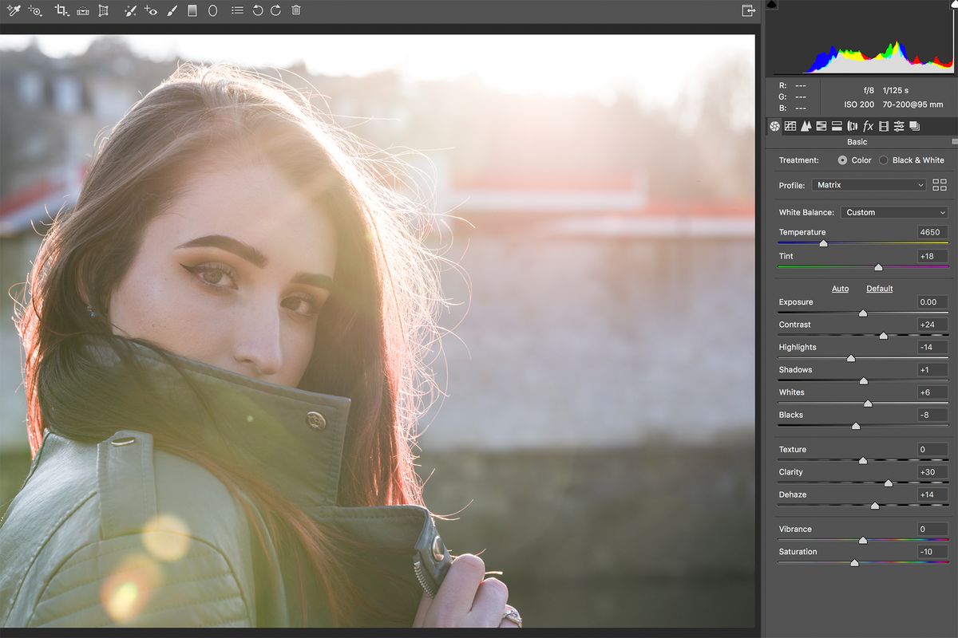This screenshot has width=958, height=638.
Task: Open the fx Effects panel
Action: (x=868, y=126)
